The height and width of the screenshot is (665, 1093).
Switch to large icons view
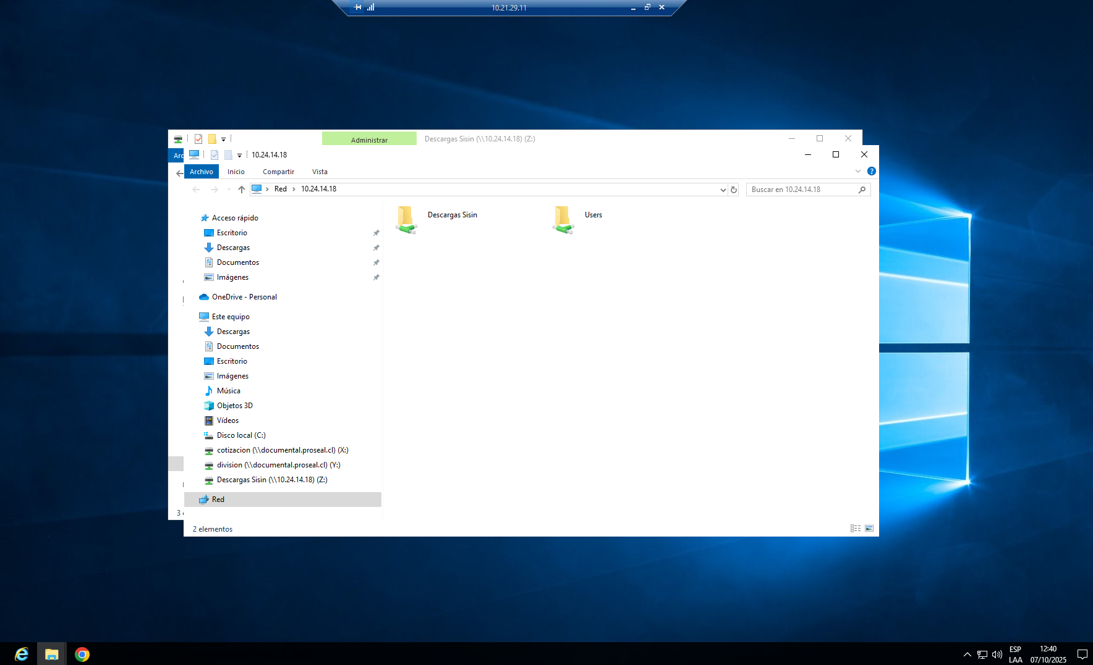pyautogui.click(x=869, y=529)
